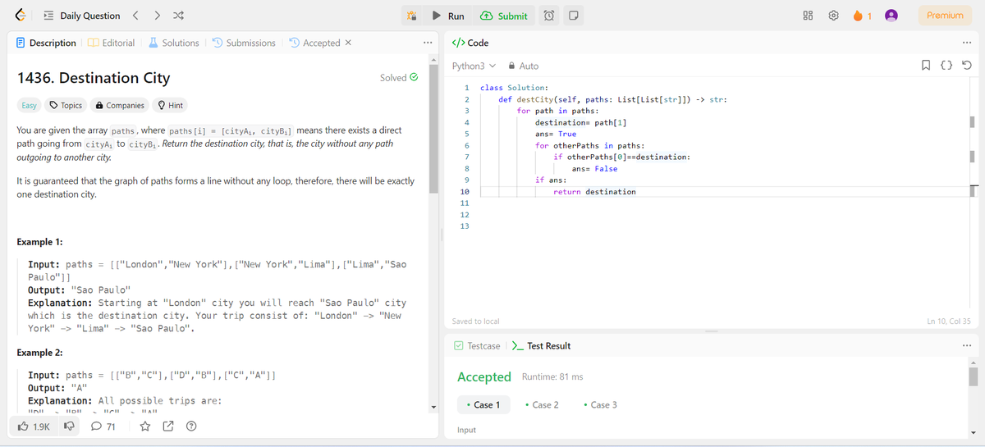
Task: Select Case 2 result
Action: coord(540,404)
